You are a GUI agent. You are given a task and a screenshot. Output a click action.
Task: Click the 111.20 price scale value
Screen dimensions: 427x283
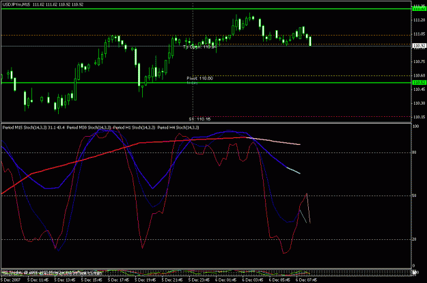[419, 20]
